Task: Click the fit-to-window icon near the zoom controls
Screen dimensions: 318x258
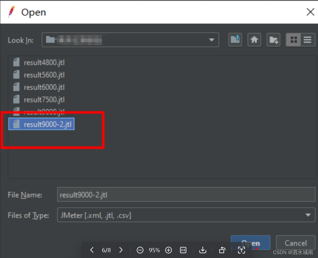Action: pos(183,250)
